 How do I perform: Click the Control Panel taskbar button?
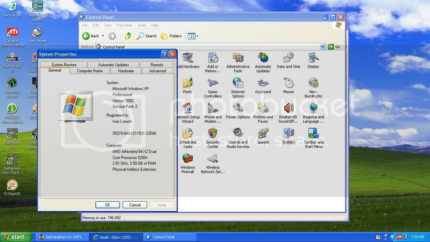[x=170, y=237]
